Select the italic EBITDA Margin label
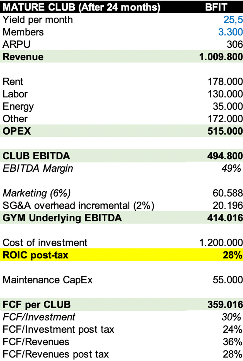This screenshot has height=361, width=243. [x=38, y=169]
